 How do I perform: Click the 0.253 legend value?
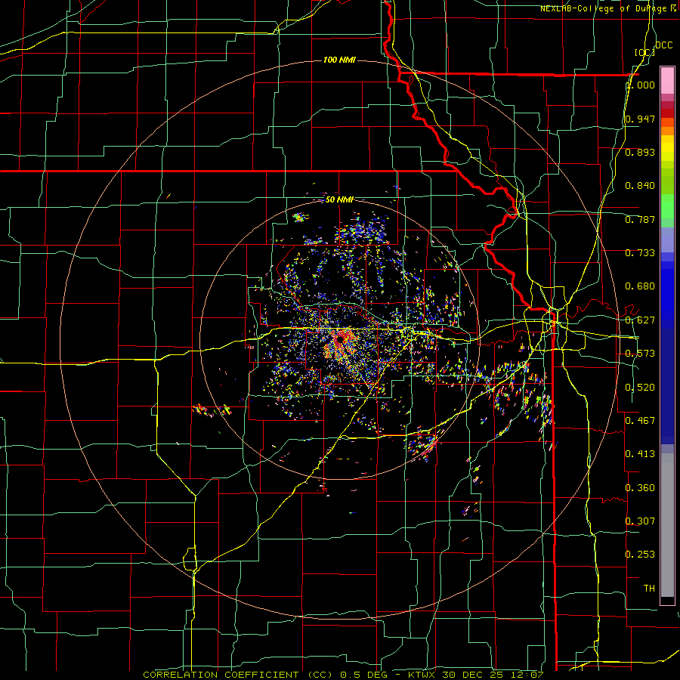(x=640, y=555)
